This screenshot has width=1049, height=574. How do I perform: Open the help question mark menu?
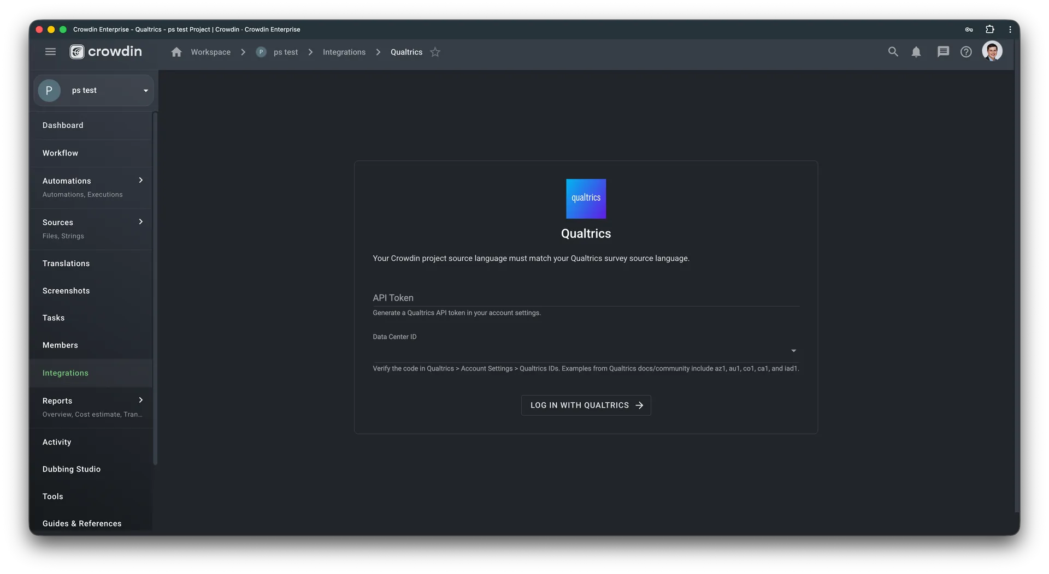[x=967, y=52]
